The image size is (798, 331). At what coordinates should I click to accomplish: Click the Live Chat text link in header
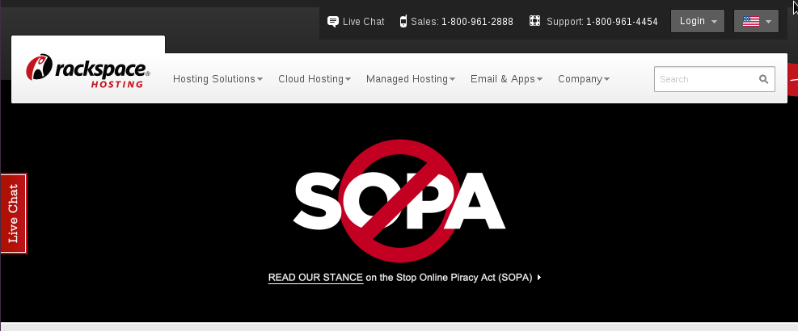click(363, 22)
